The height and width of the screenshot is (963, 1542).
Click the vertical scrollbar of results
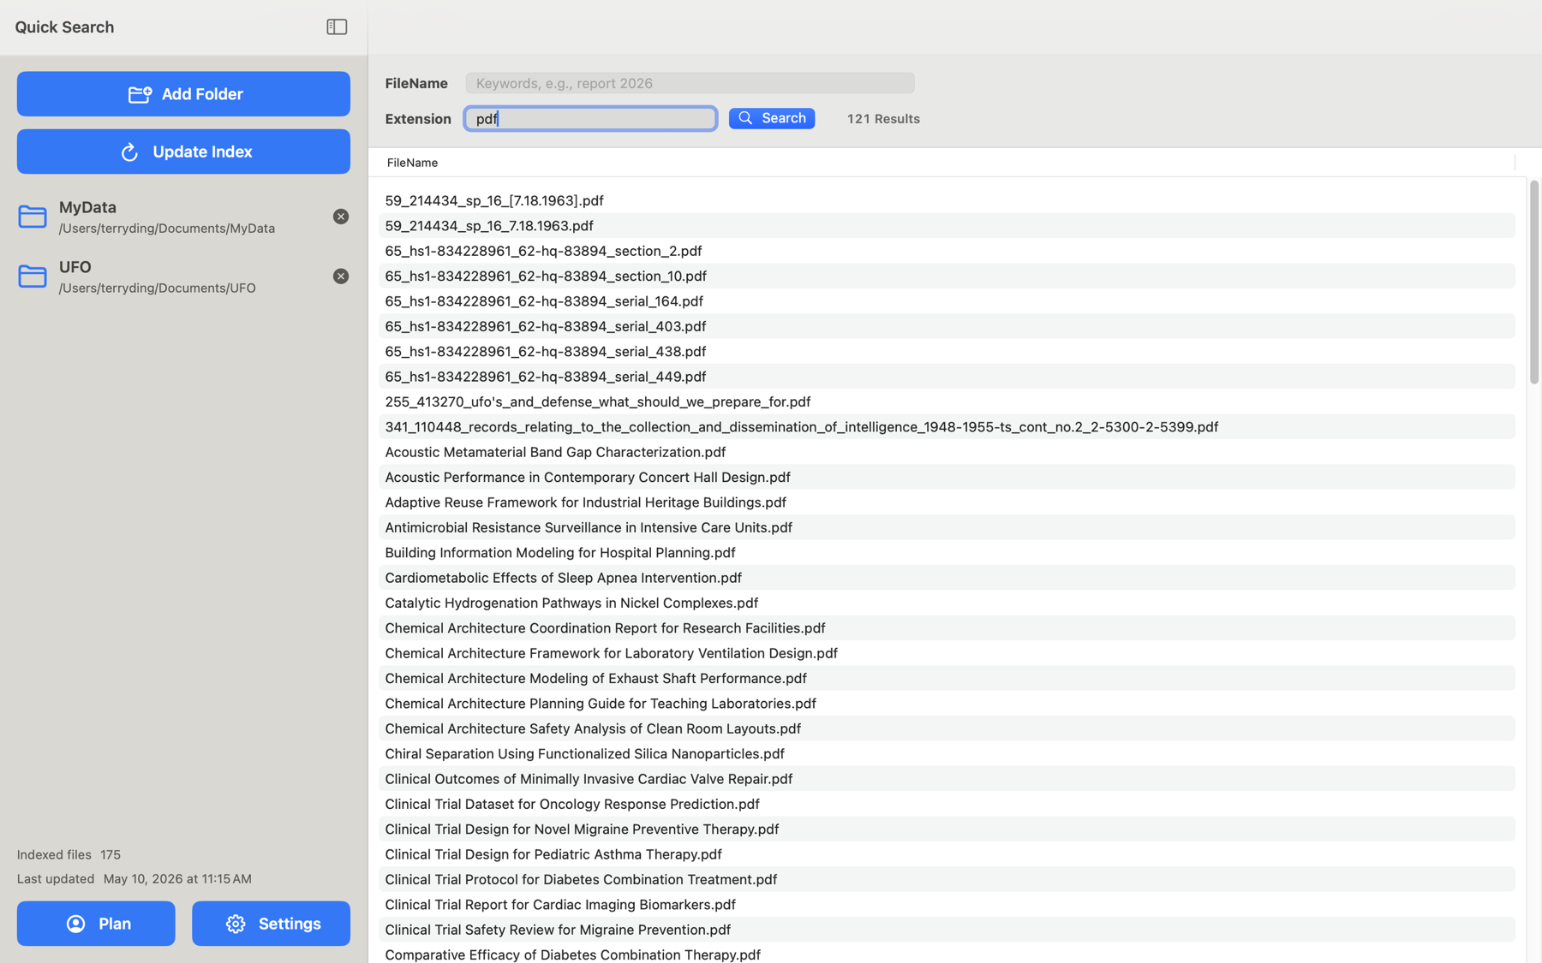[x=1533, y=282]
